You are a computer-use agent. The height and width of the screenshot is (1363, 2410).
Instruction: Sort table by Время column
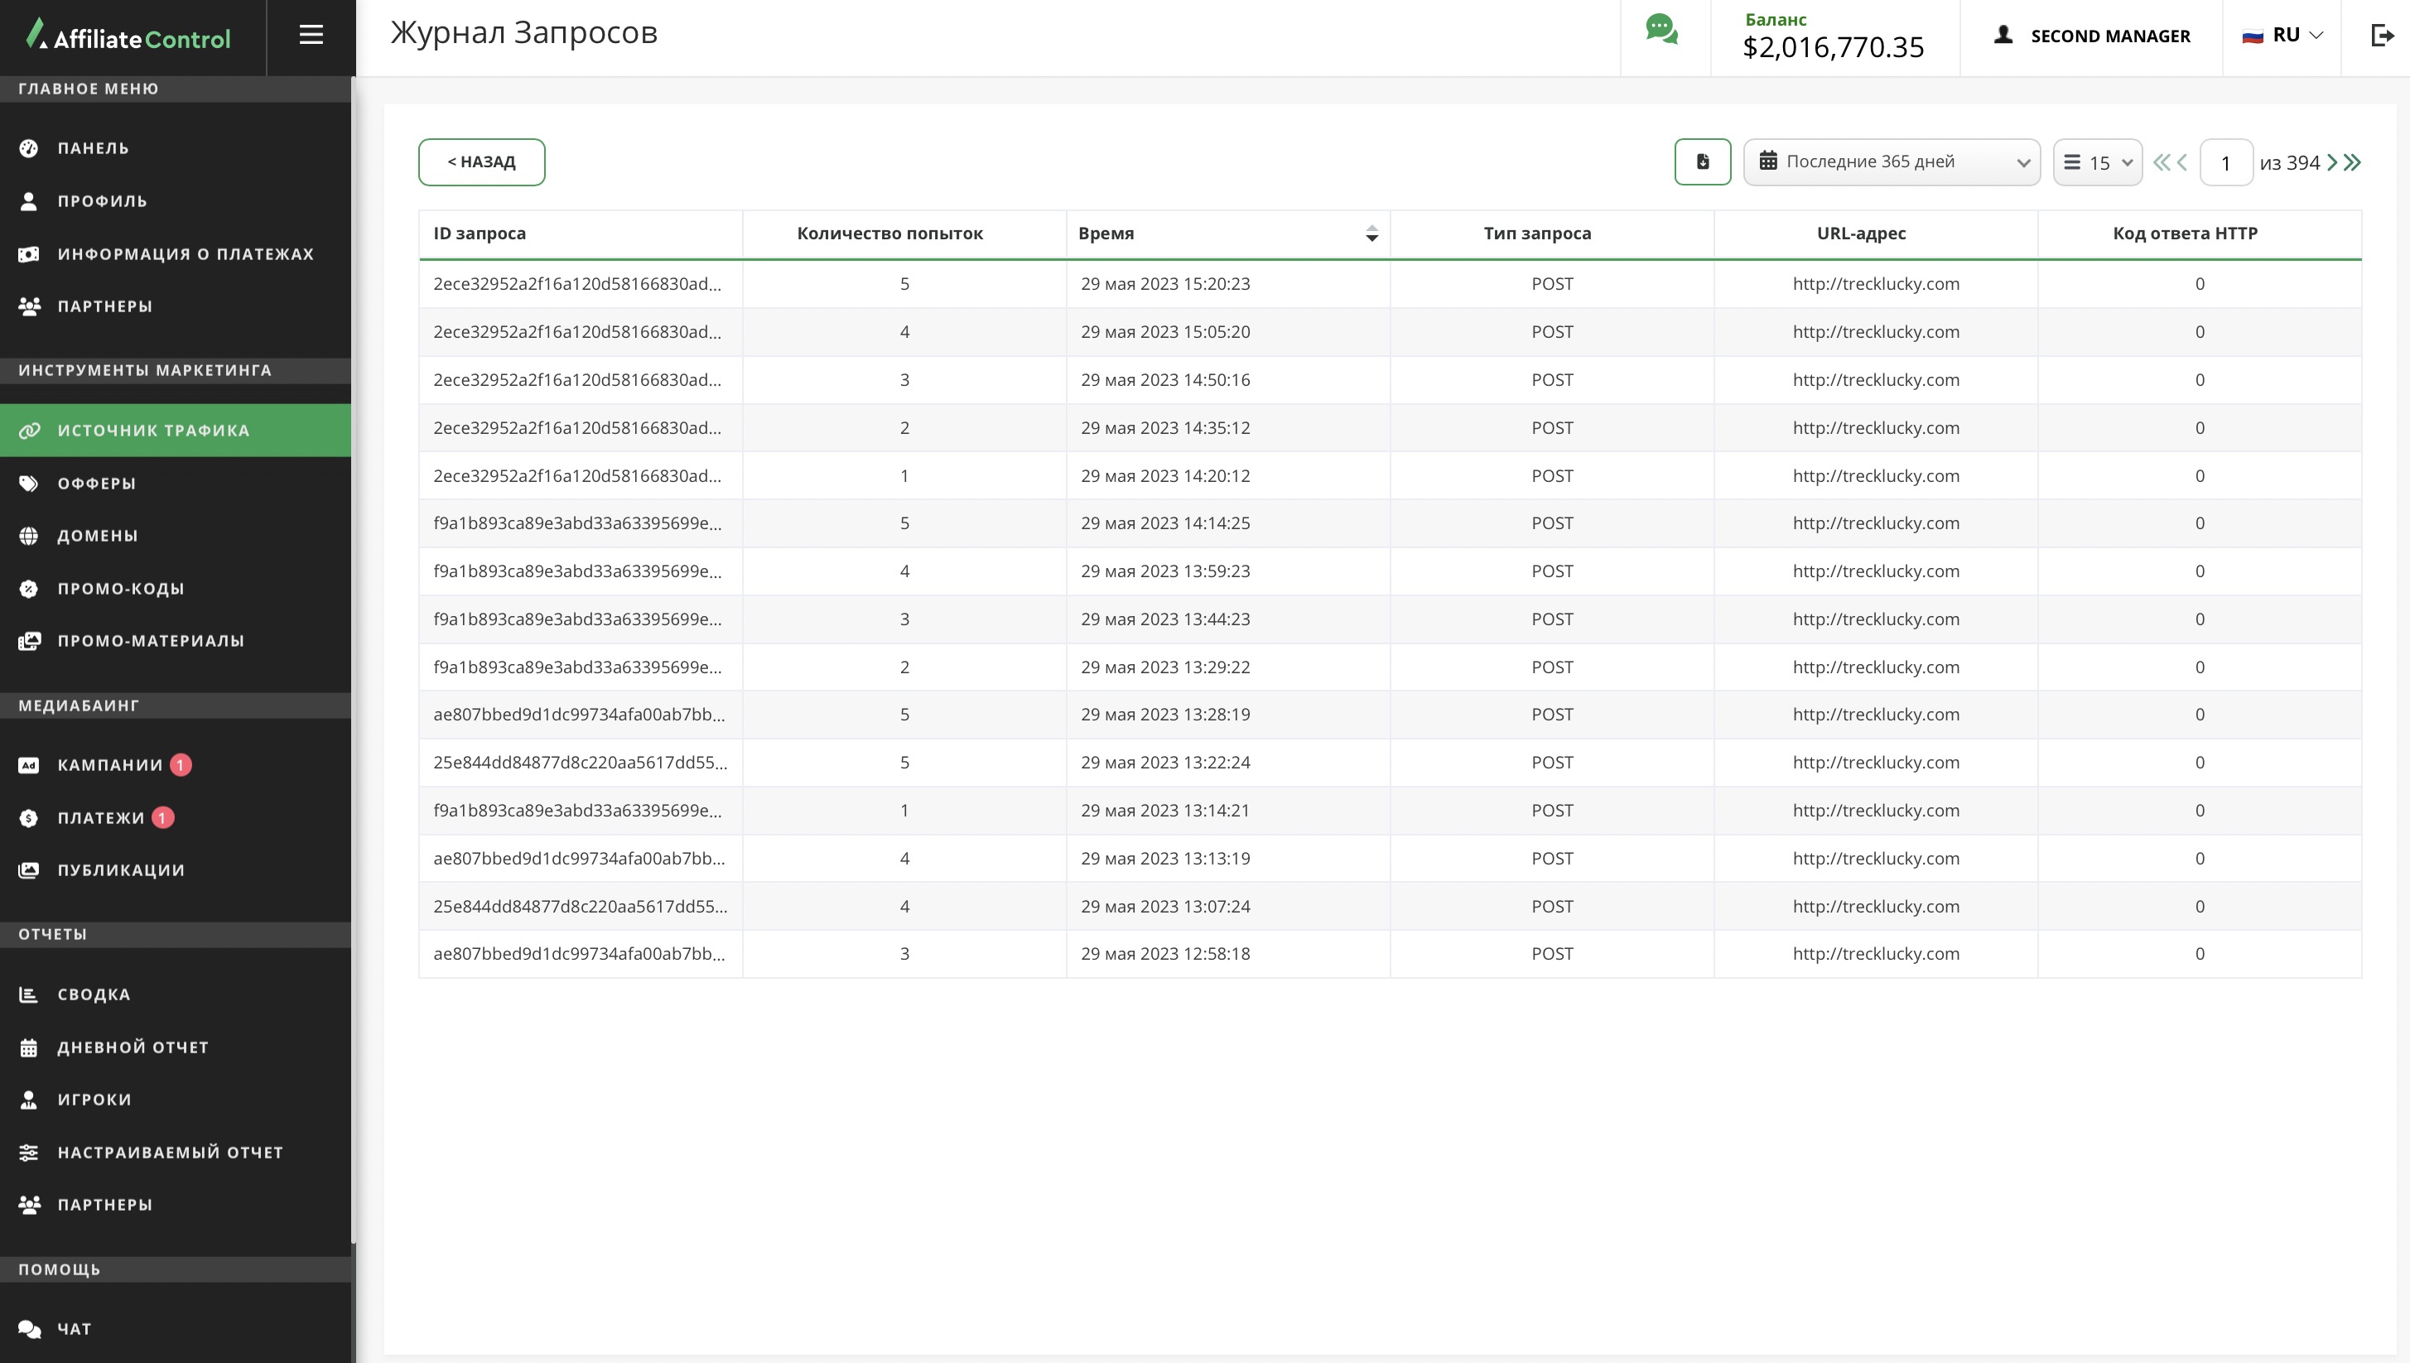(1371, 234)
